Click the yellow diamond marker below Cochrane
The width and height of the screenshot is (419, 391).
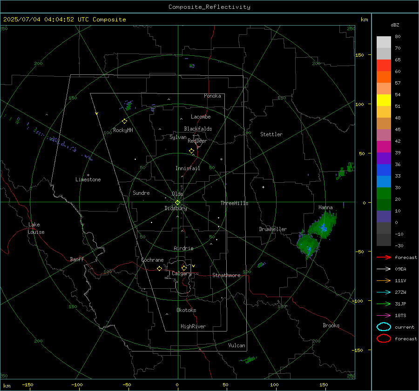[159, 269]
